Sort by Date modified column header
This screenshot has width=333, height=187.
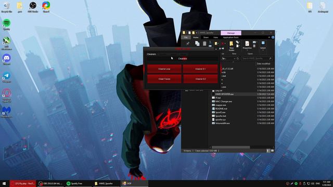click(x=263, y=63)
